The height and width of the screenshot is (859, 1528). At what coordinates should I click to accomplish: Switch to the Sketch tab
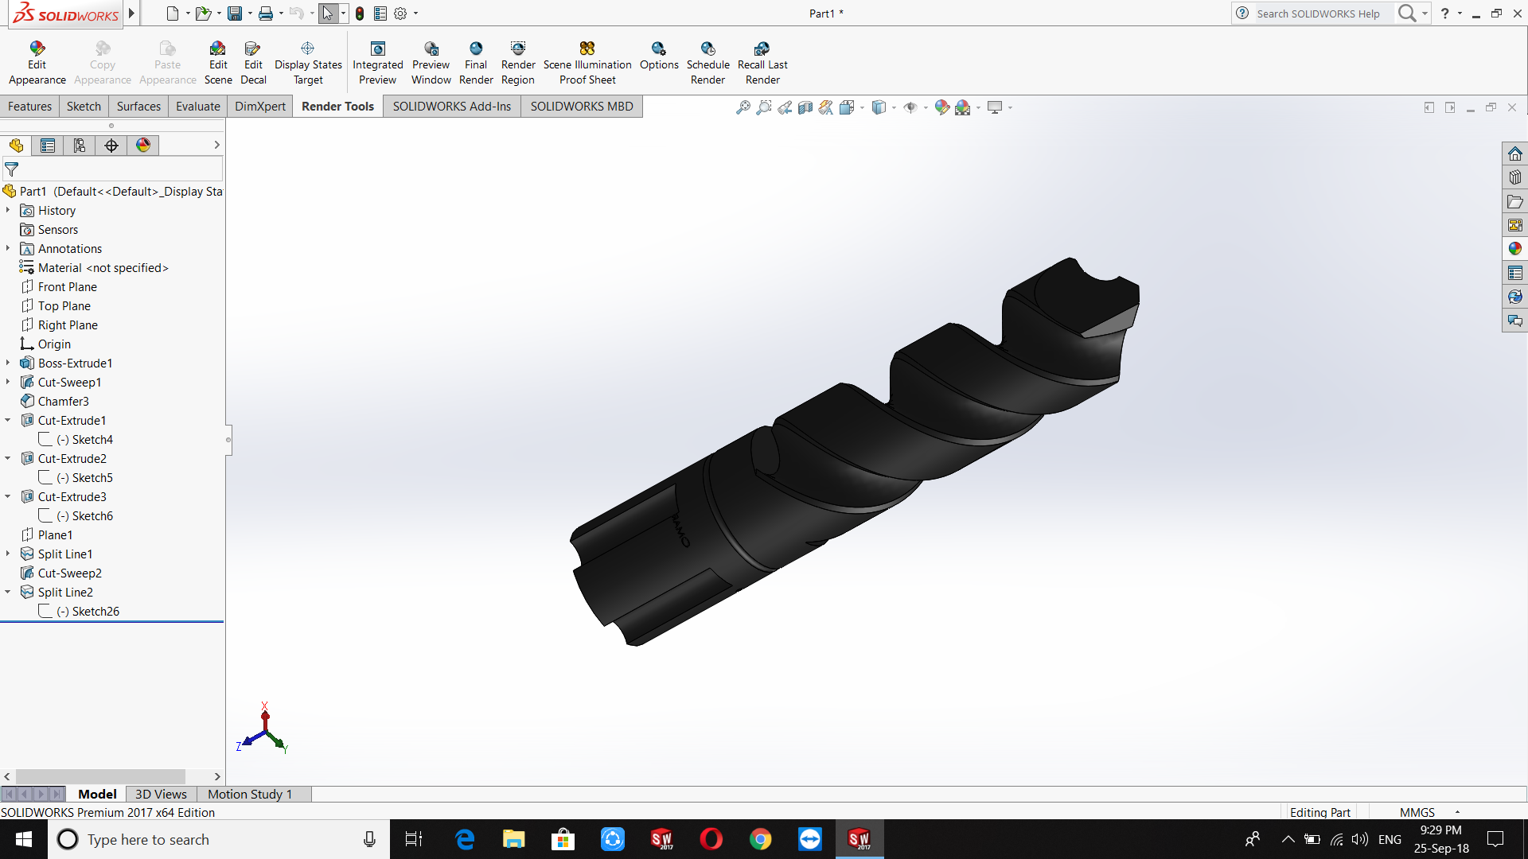coord(84,107)
